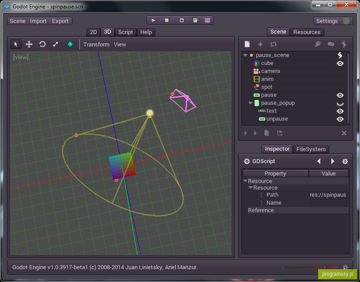360x282 pixels.
Task: Switch to the 2D editor tab
Action: [x=93, y=32]
